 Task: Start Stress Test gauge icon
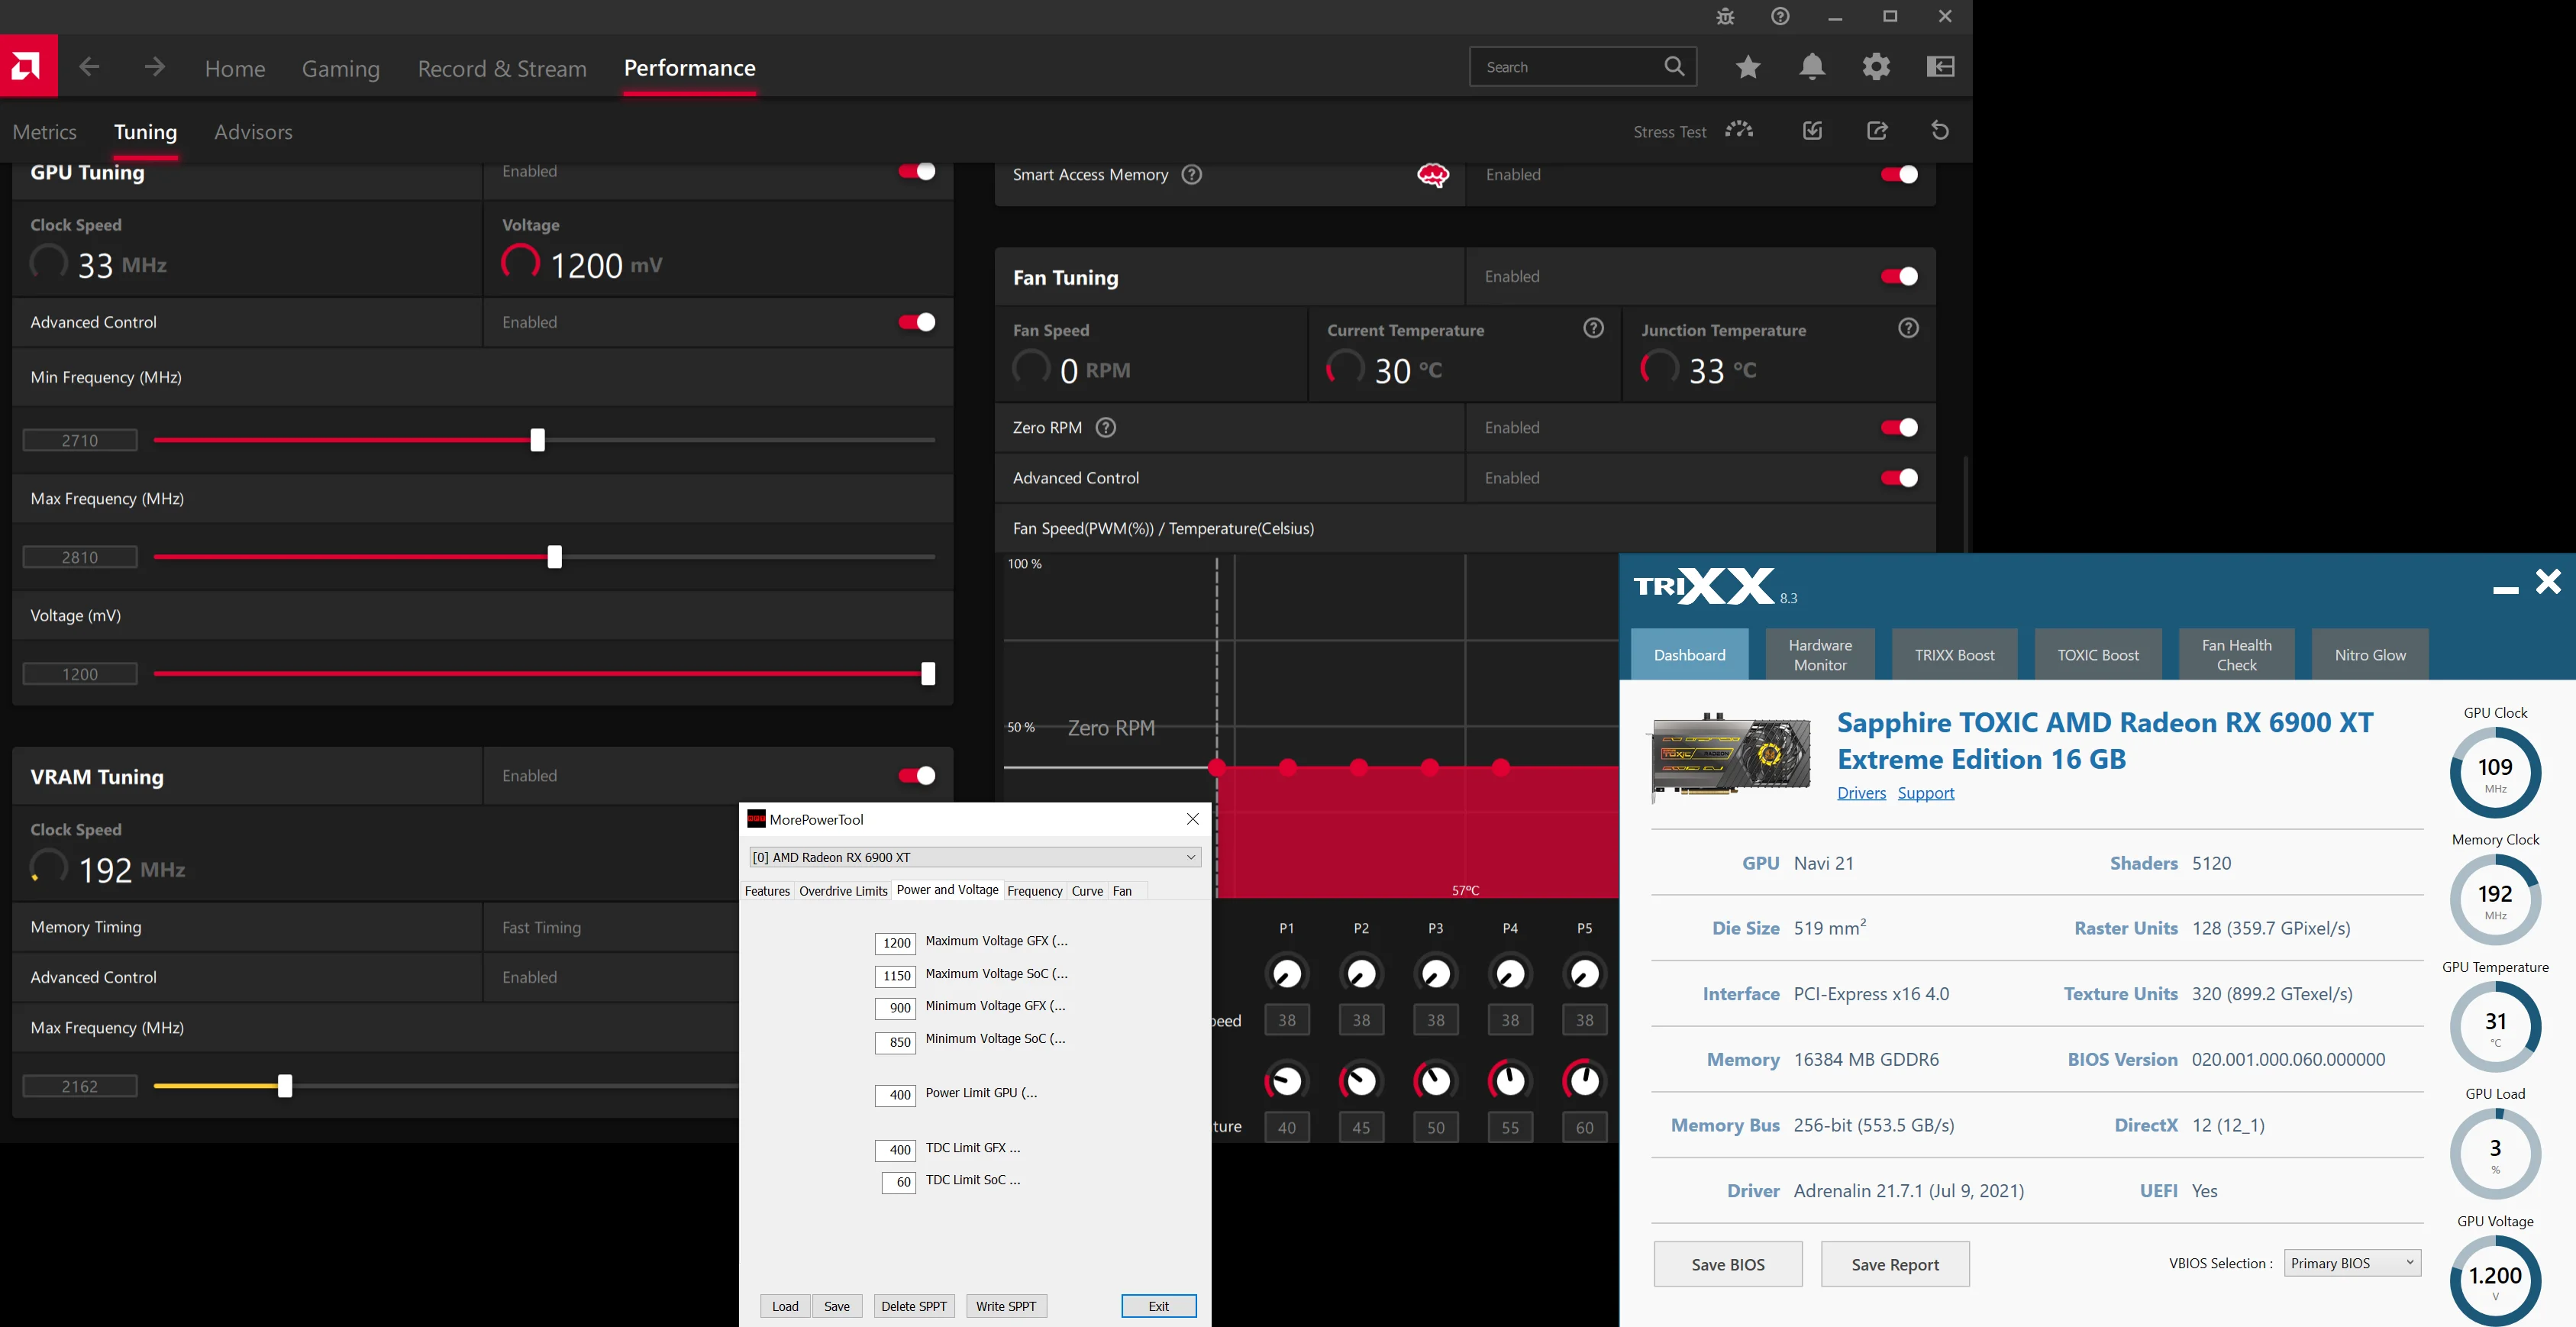coord(1739,130)
